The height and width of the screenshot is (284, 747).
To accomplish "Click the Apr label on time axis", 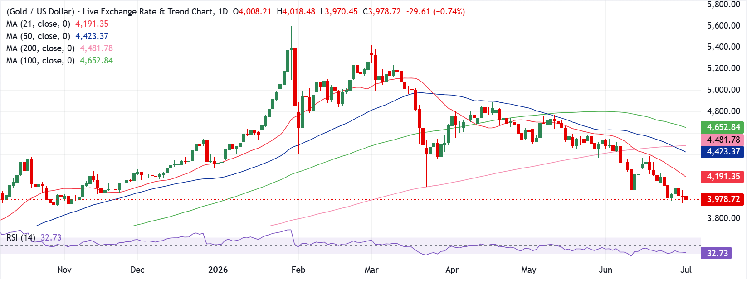I will (x=452, y=270).
